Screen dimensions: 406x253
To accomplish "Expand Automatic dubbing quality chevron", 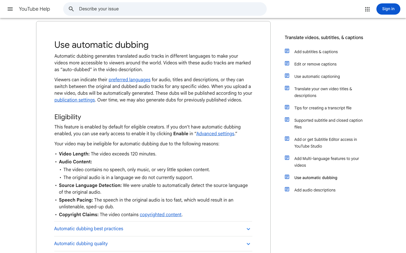I will point(248,244).
